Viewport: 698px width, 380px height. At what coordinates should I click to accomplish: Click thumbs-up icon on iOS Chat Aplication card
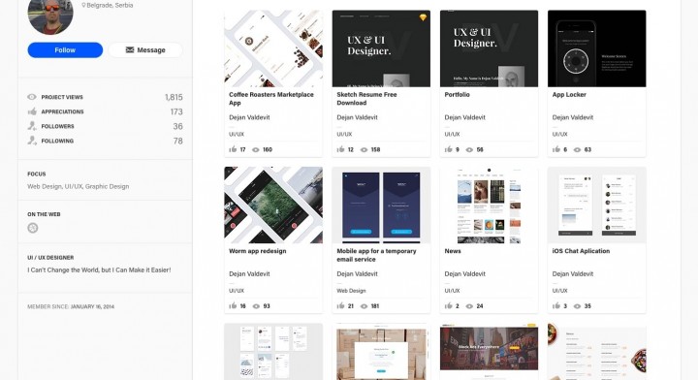pos(556,305)
